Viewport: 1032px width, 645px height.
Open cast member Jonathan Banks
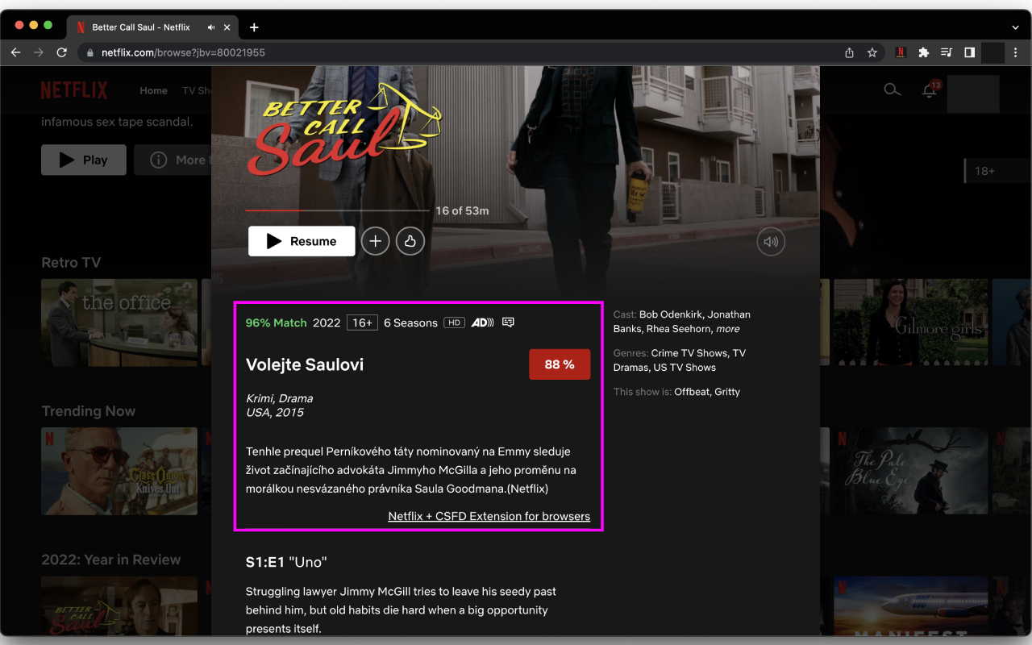tap(682, 322)
